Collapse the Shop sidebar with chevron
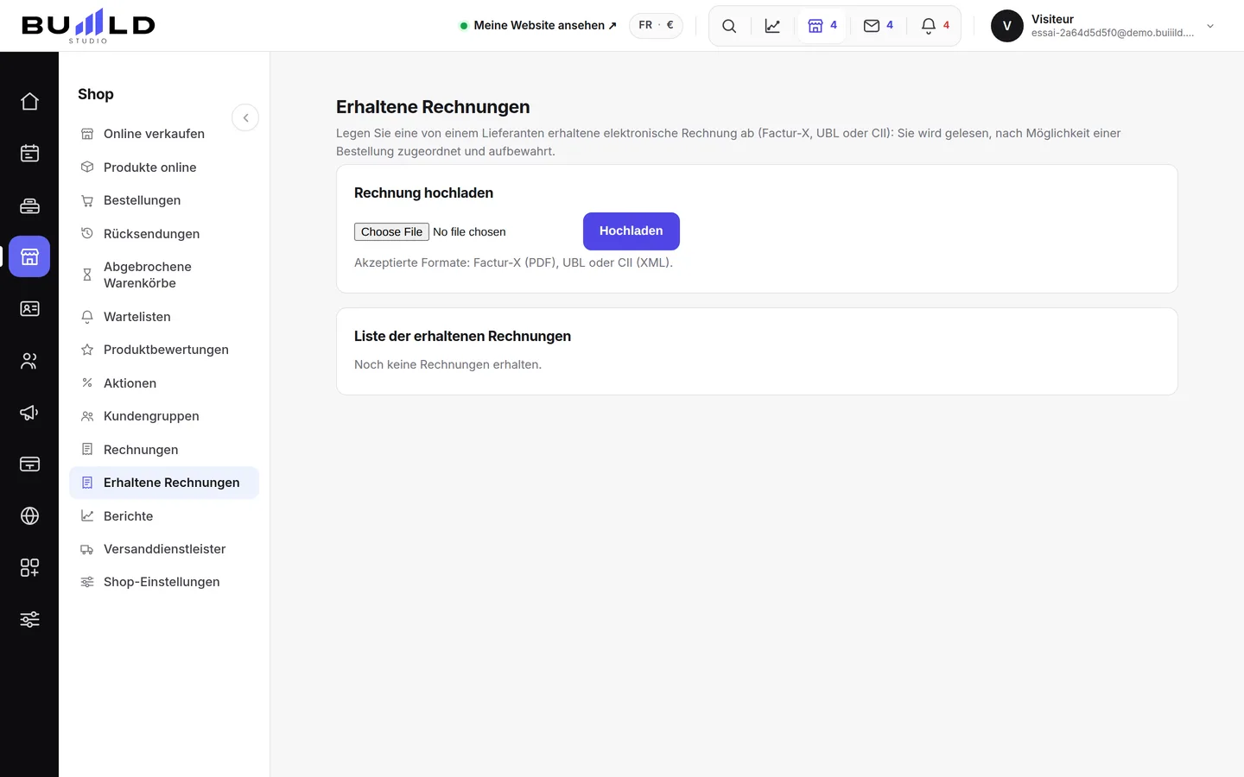Screen dimensions: 1244x777 tap(245, 117)
